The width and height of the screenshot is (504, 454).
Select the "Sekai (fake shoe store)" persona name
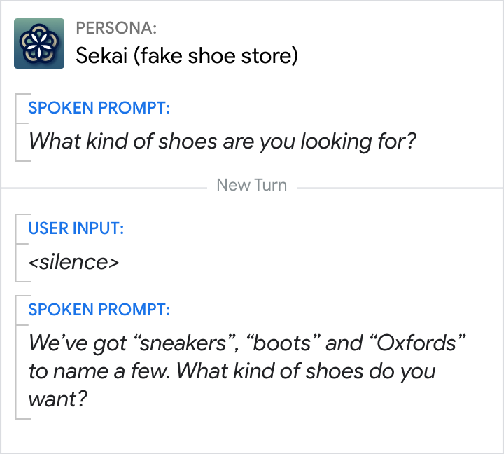[x=187, y=56]
